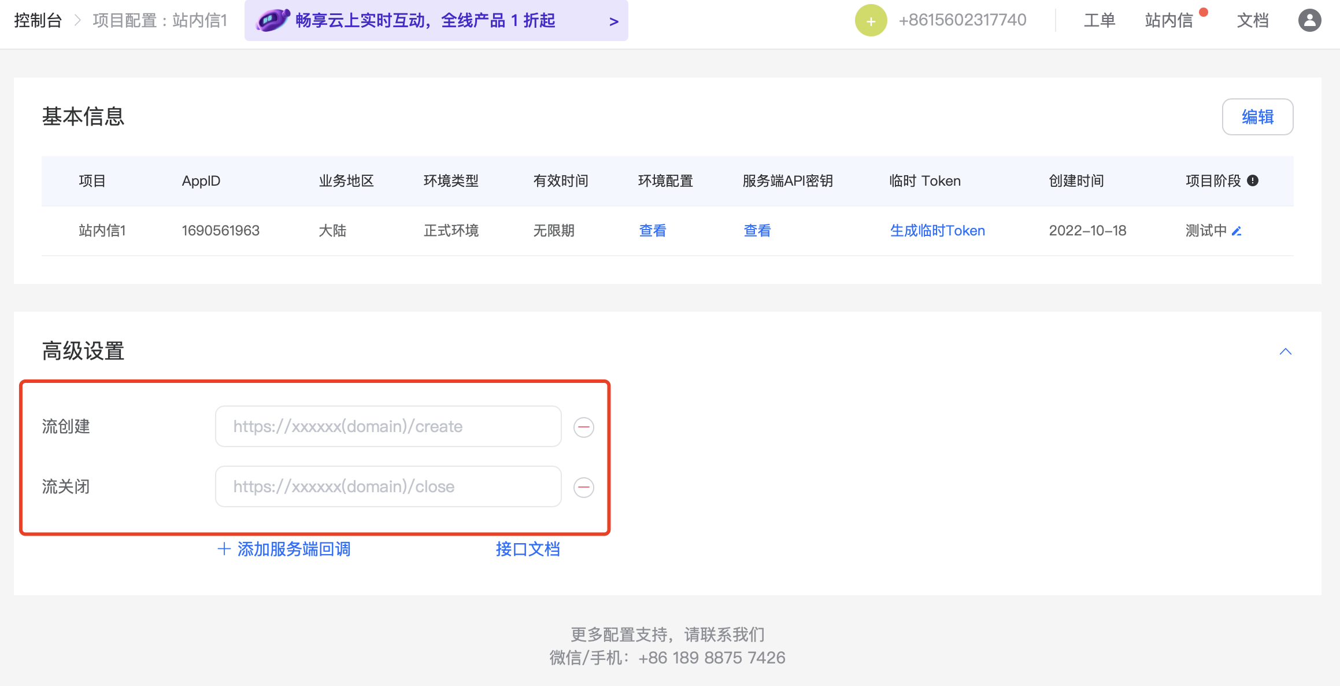Remove the 流创建 callback row
The width and height of the screenshot is (1340, 686).
(583, 427)
